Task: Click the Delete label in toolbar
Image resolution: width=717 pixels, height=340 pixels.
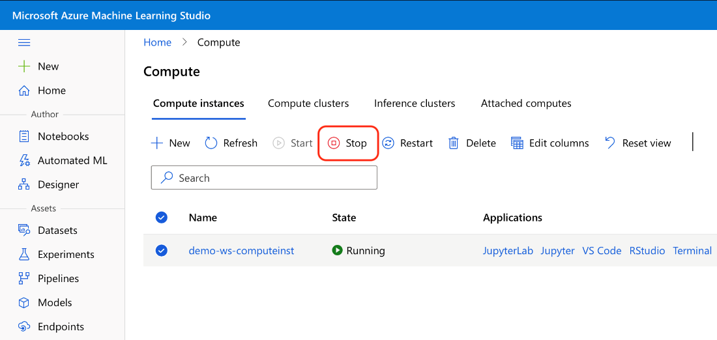Action: coord(481,143)
